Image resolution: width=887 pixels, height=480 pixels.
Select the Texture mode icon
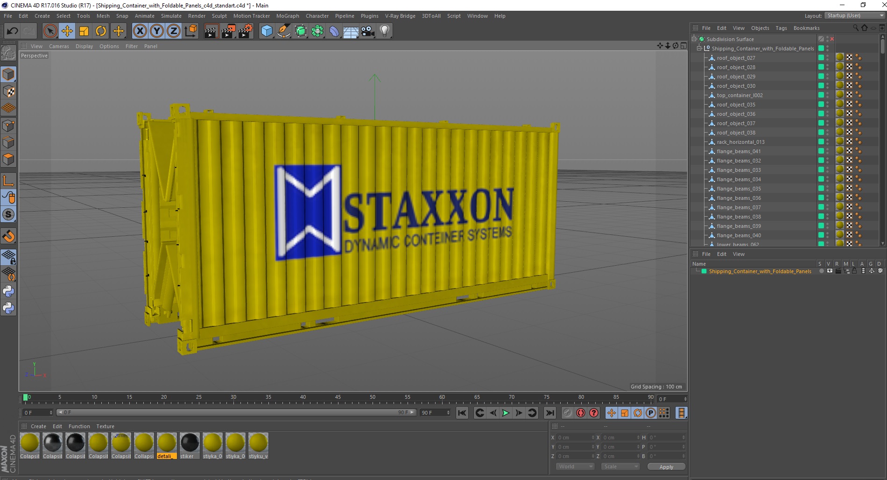(x=8, y=92)
